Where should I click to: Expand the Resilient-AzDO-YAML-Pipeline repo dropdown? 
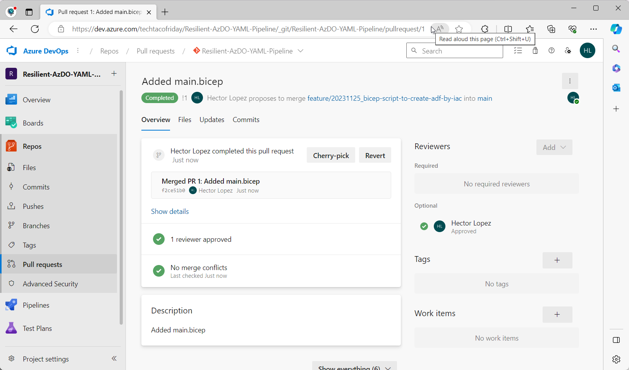coord(301,51)
